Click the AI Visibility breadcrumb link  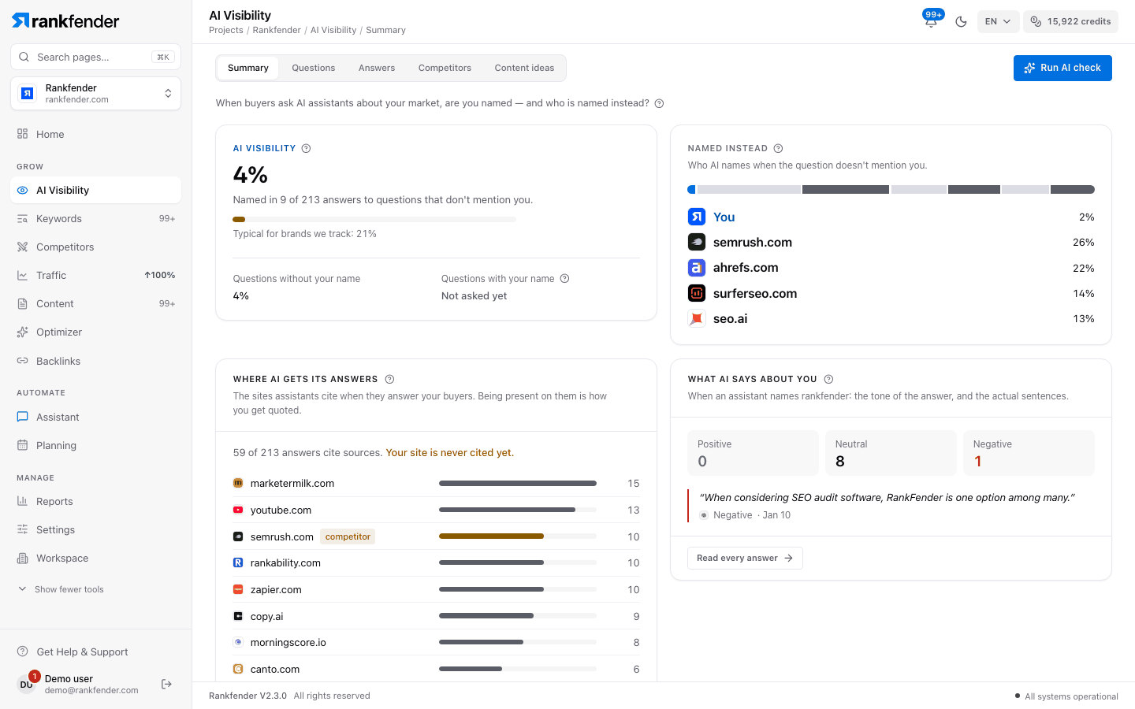click(333, 30)
